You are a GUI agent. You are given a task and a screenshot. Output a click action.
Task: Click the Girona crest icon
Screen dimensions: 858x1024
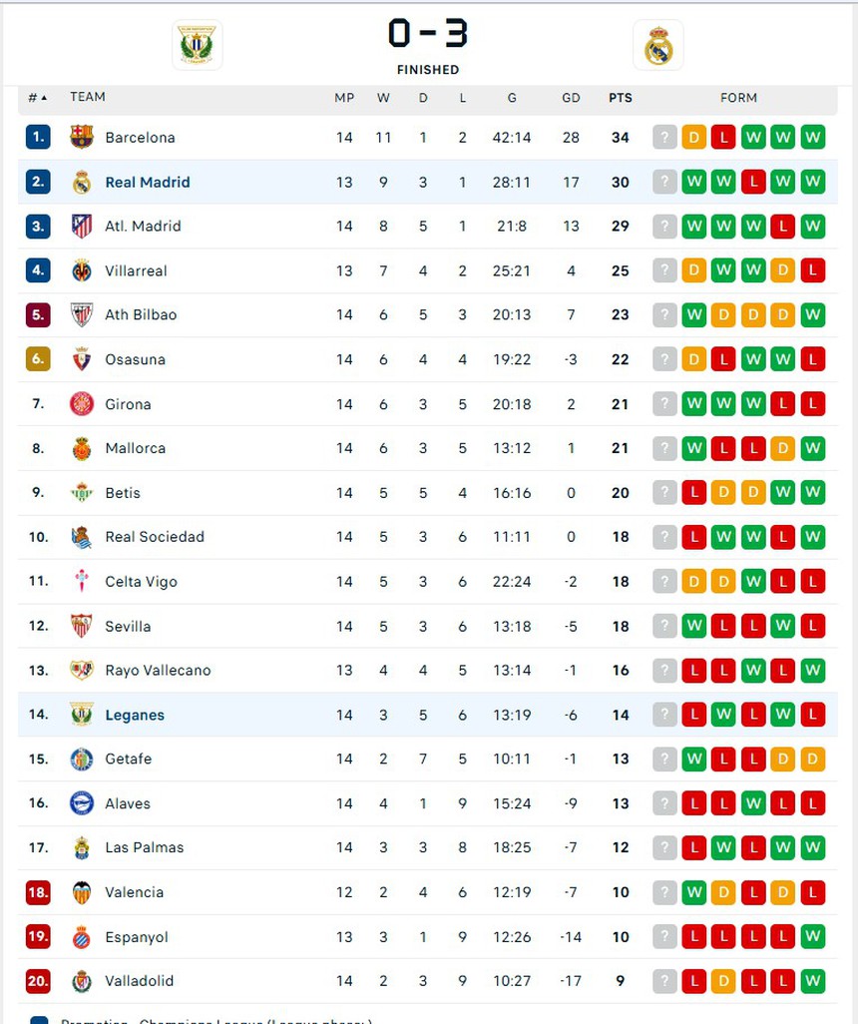pyautogui.click(x=82, y=404)
